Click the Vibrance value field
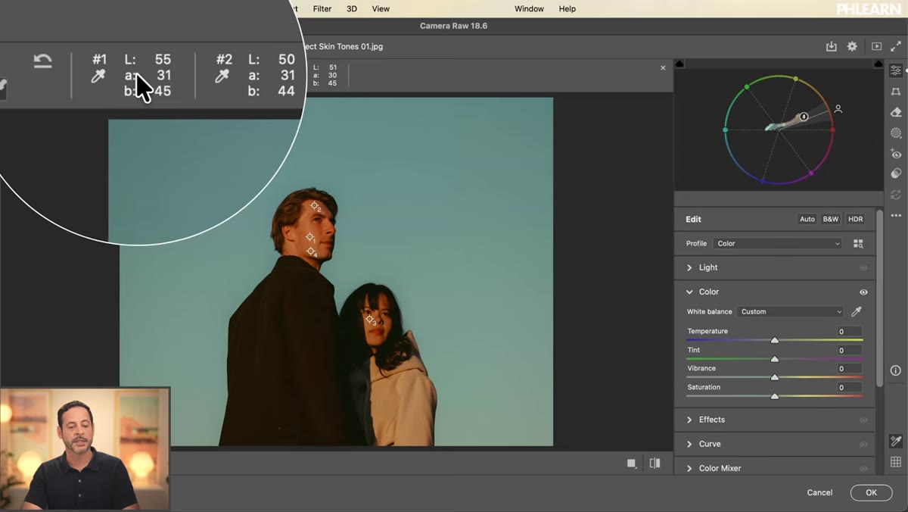The height and width of the screenshot is (512, 908). 850,369
